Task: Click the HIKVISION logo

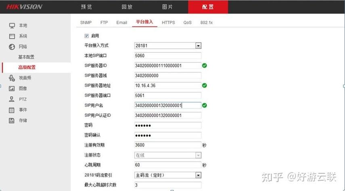Action: point(24,7)
